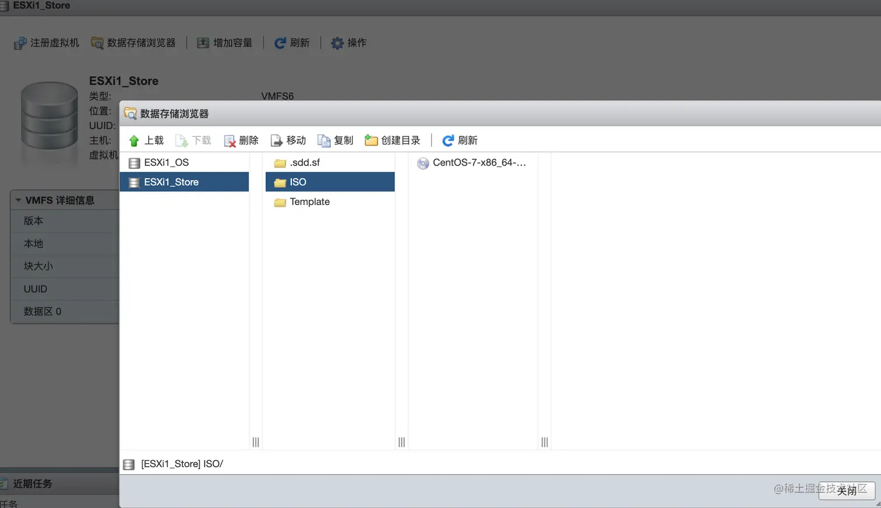Screen dimensions: 881x508
Task: Click the first column resize handle
Action: tap(256, 442)
